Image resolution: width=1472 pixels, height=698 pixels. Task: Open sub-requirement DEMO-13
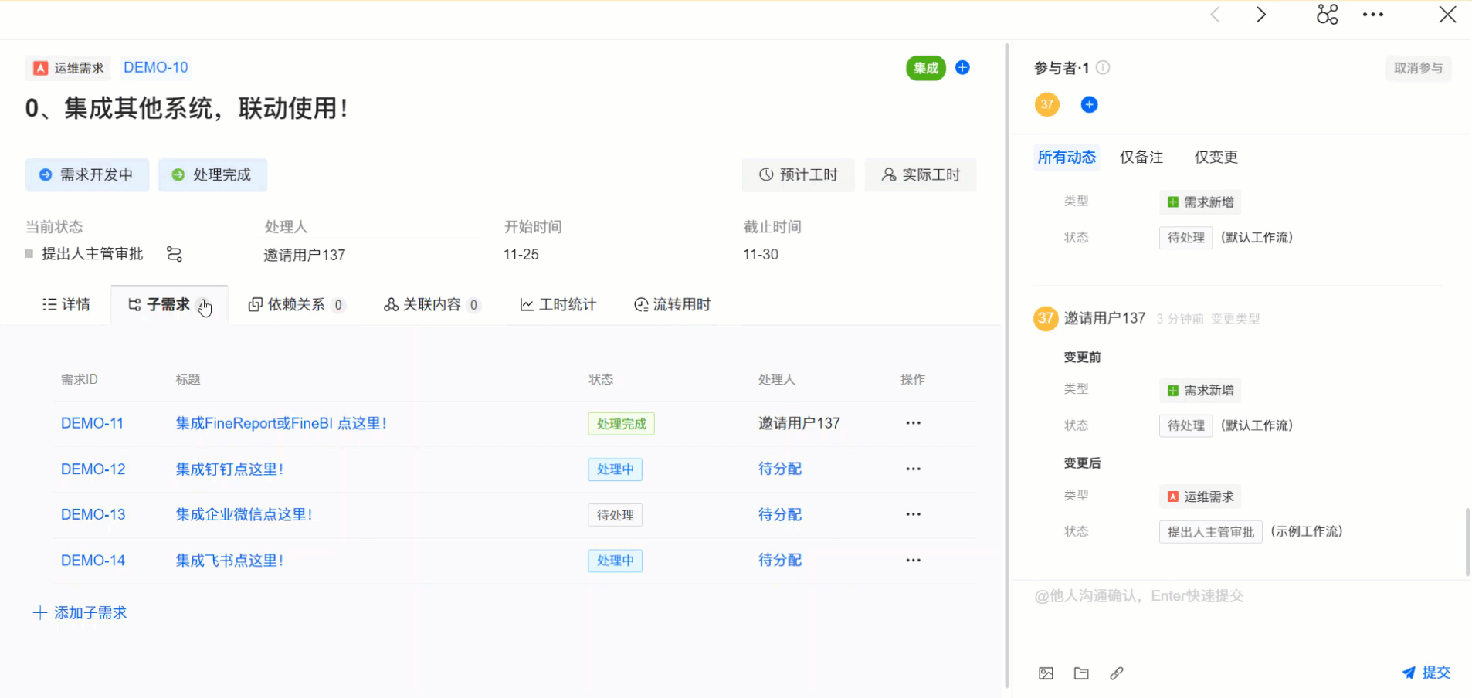[93, 515]
